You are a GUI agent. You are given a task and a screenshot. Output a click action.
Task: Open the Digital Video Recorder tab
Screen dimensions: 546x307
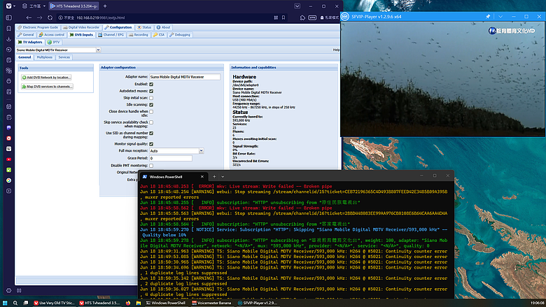pos(81,27)
